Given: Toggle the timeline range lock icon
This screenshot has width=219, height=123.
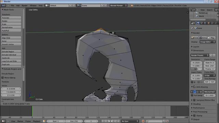Looking at the screenshot, I should (x=44, y=121).
